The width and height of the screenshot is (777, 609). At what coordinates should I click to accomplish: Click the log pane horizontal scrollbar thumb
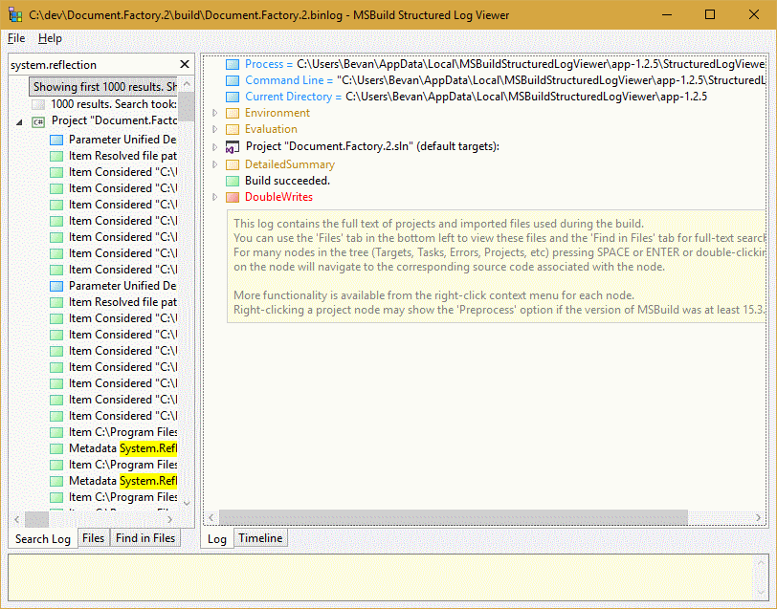pyautogui.click(x=454, y=518)
